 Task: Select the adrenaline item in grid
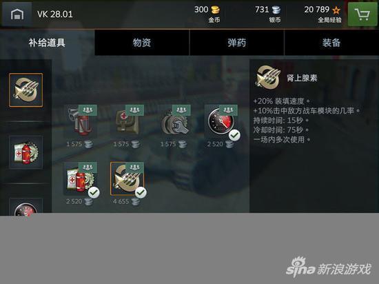pos(127,179)
